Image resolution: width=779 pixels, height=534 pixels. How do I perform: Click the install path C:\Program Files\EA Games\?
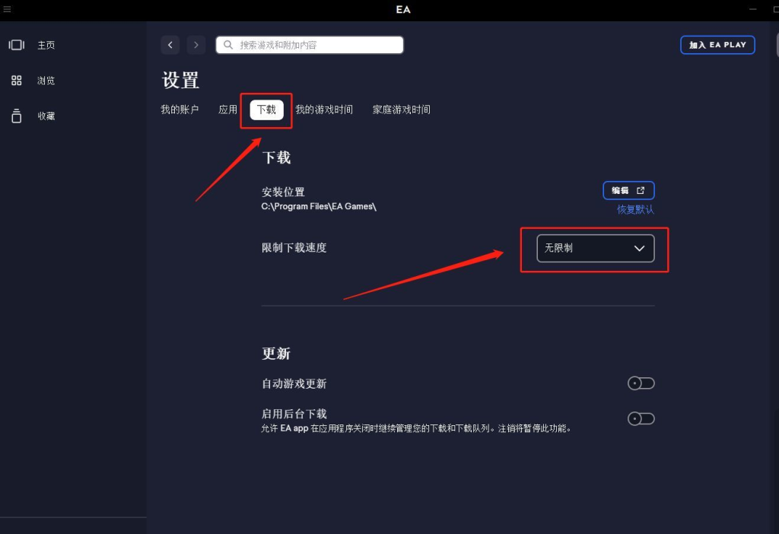coord(319,206)
